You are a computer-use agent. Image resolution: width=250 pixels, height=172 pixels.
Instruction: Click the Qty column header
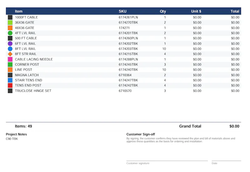click(x=163, y=11)
